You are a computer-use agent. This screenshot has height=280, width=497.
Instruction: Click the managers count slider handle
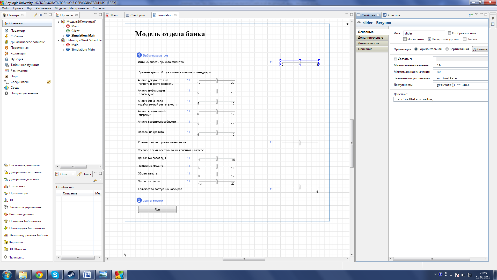[x=299, y=143]
